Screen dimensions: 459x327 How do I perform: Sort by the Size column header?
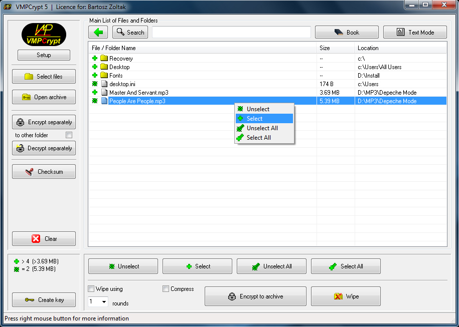pyautogui.click(x=336, y=48)
